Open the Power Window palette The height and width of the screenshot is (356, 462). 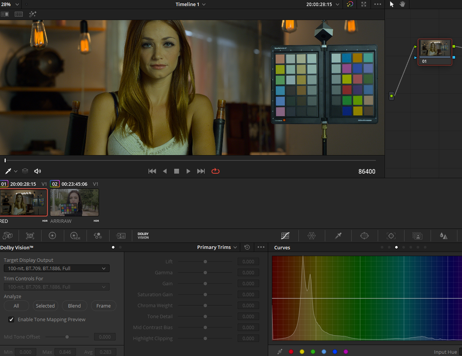click(x=364, y=235)
